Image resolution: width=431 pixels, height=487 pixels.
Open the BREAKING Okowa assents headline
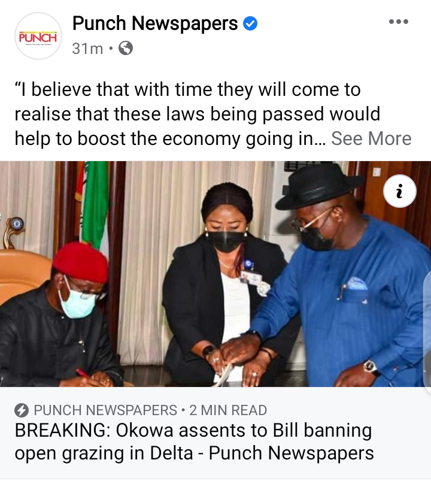click(194, 441)
